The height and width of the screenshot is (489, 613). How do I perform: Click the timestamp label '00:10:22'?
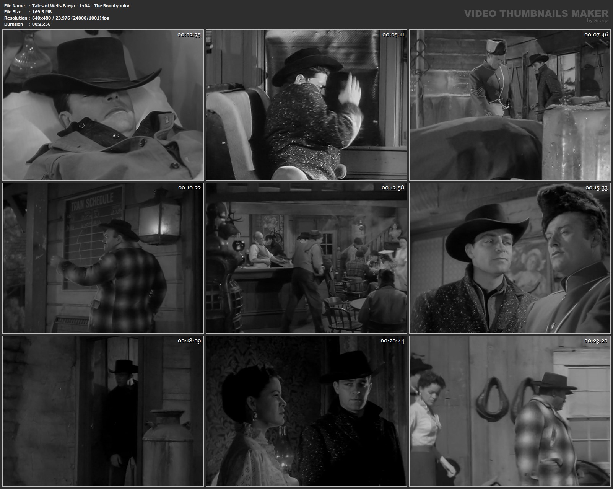189,188
